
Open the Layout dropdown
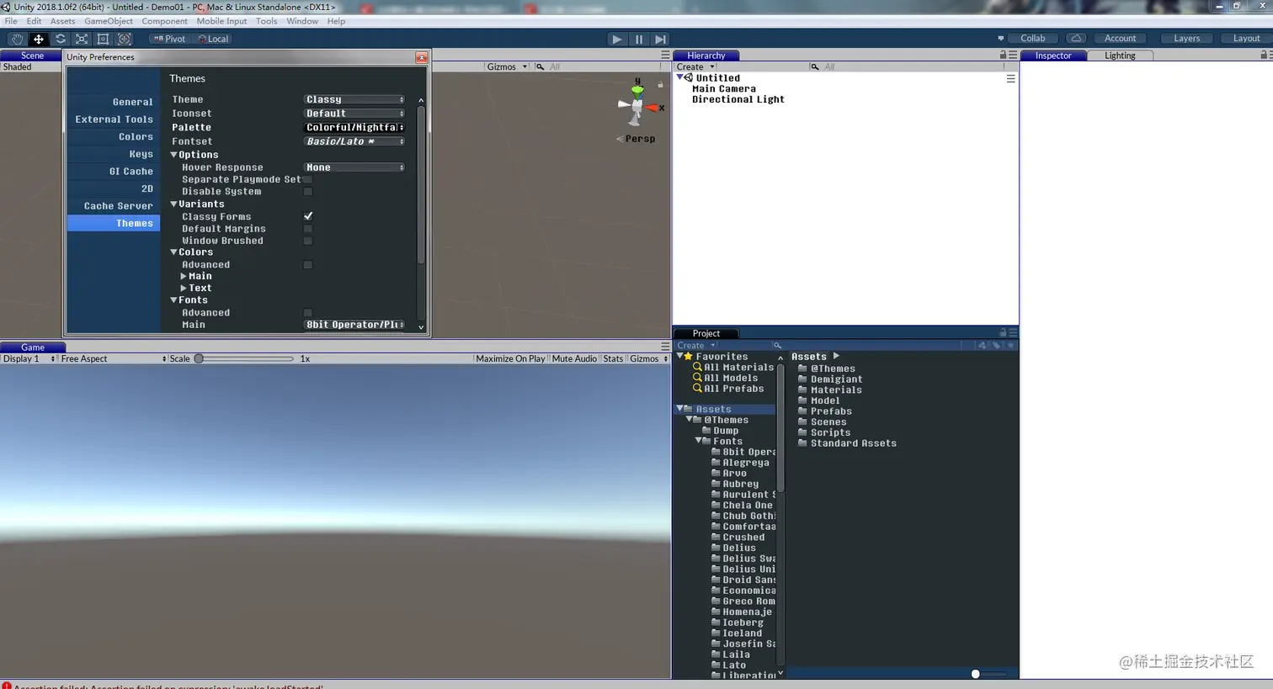click(1247, 38)
